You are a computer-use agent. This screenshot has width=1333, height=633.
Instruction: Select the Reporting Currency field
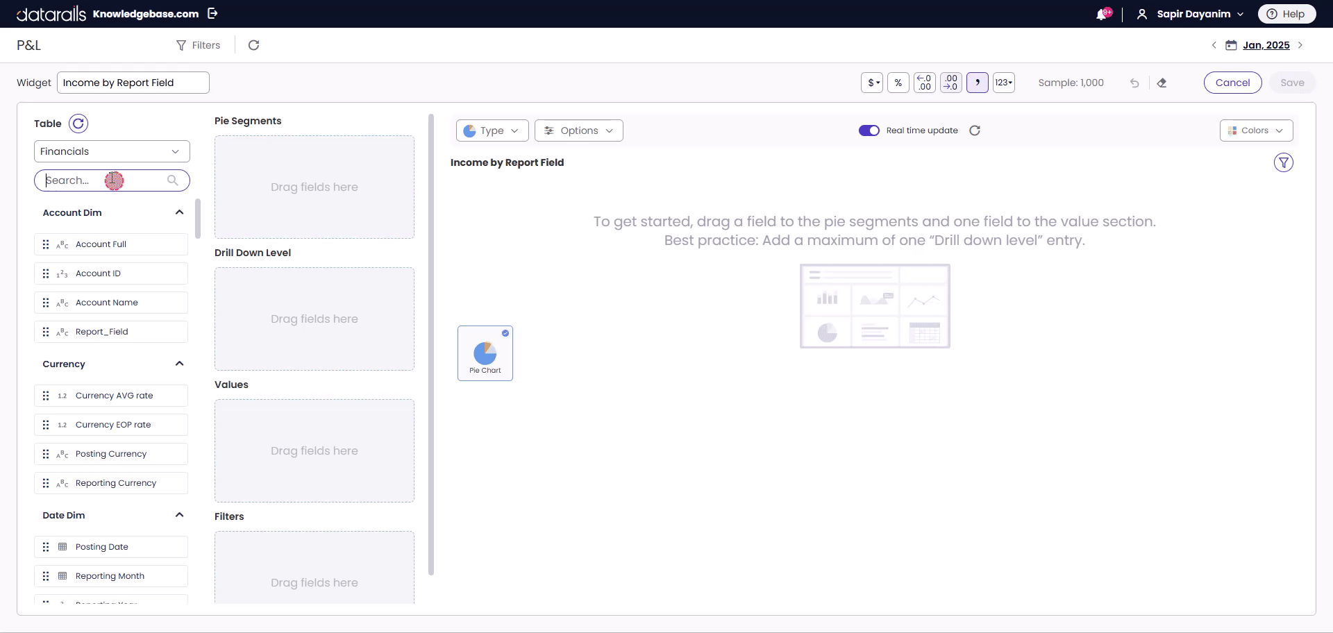click(x=111, y=483)
